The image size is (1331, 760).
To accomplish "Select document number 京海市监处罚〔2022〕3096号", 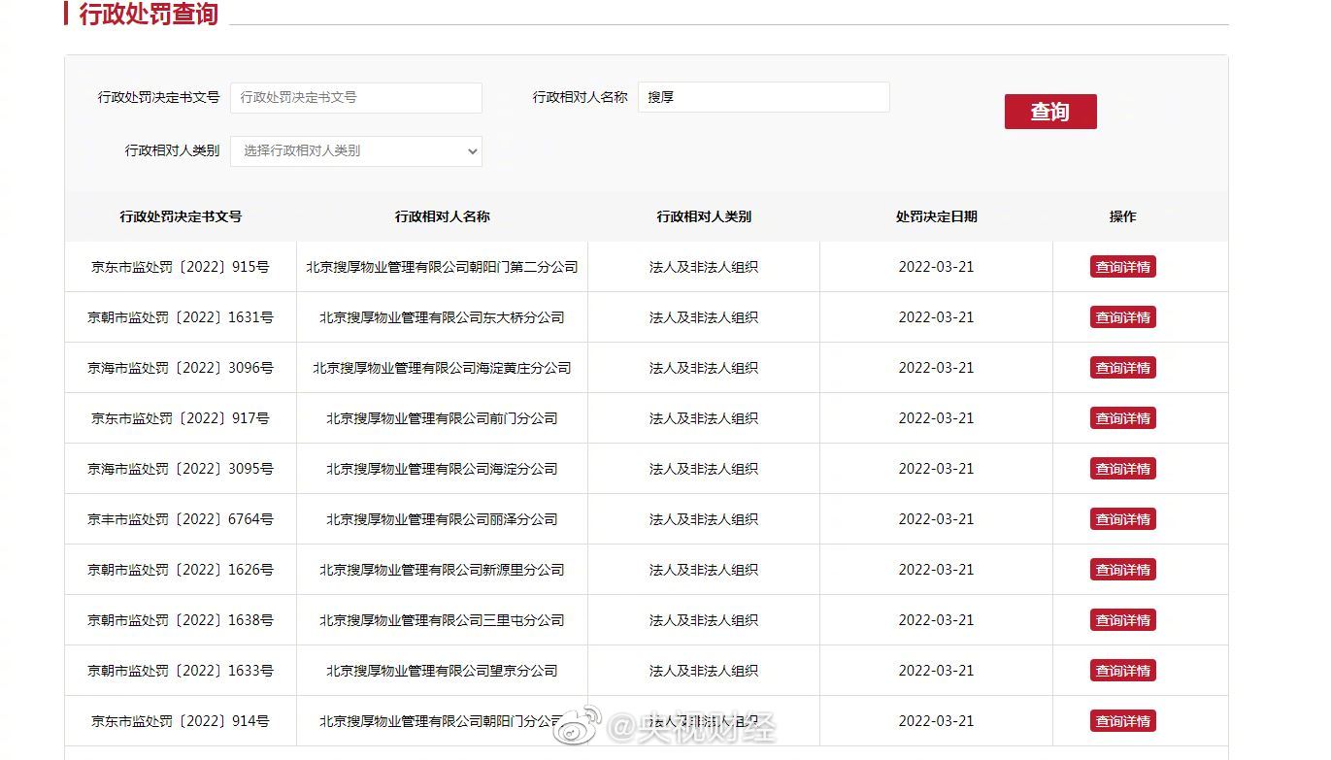I will point(181,368).
